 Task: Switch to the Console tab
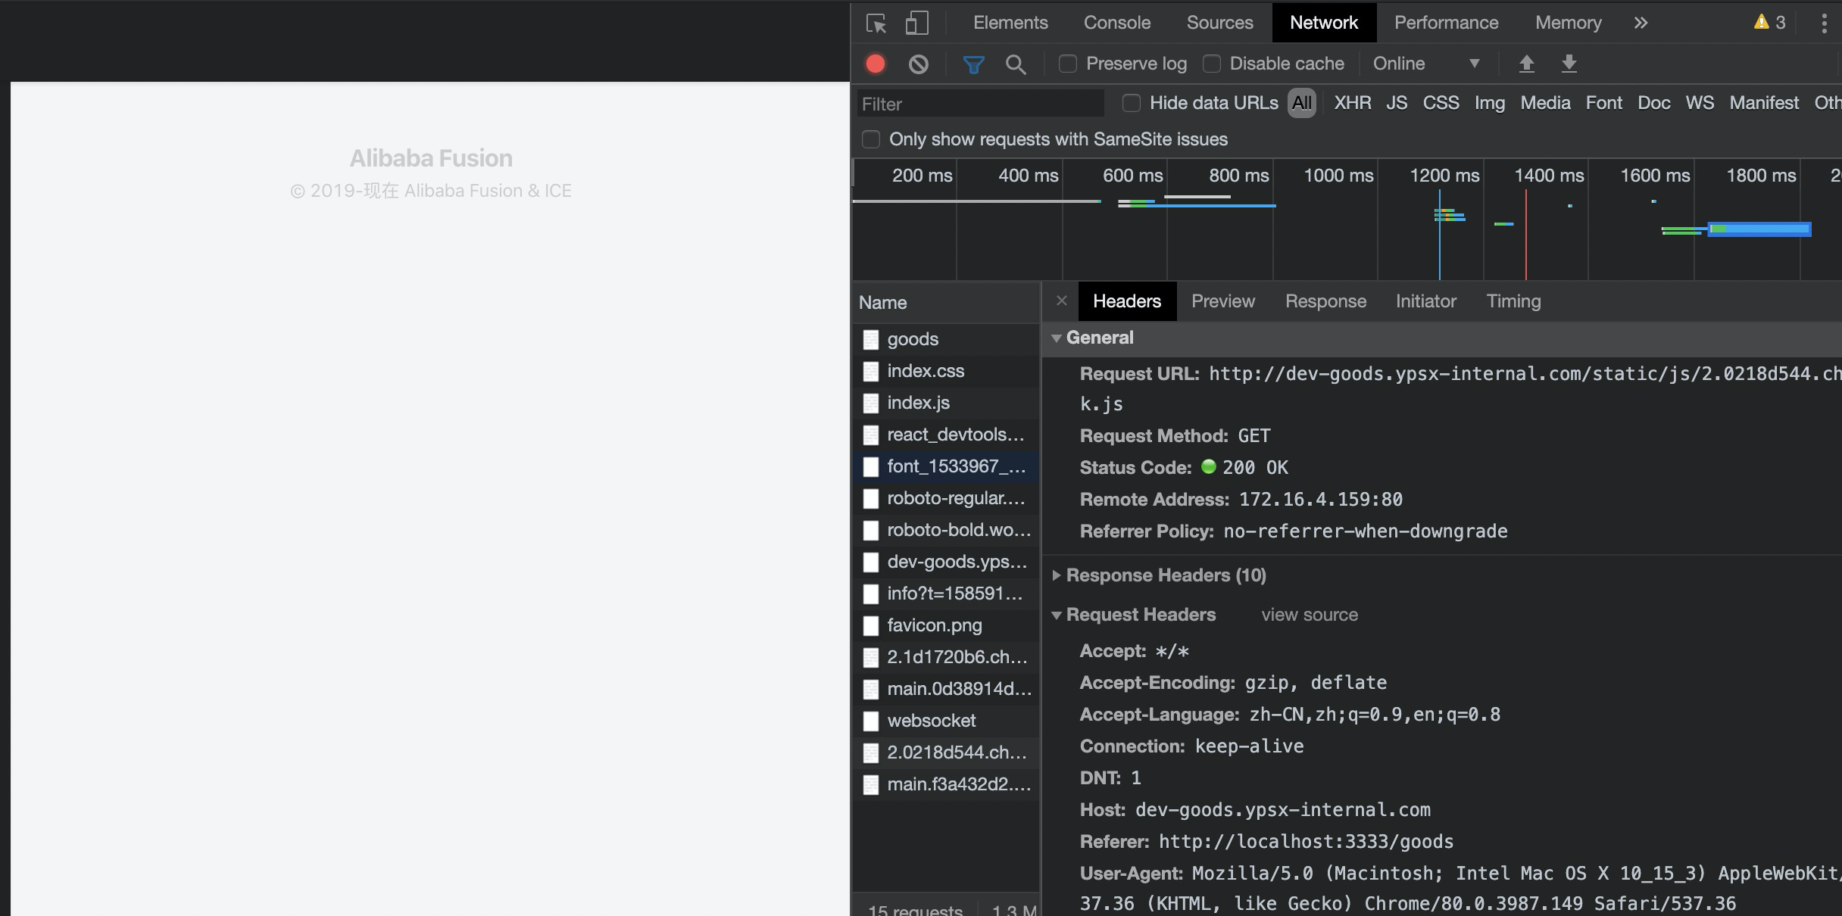tap(1116, 23)
